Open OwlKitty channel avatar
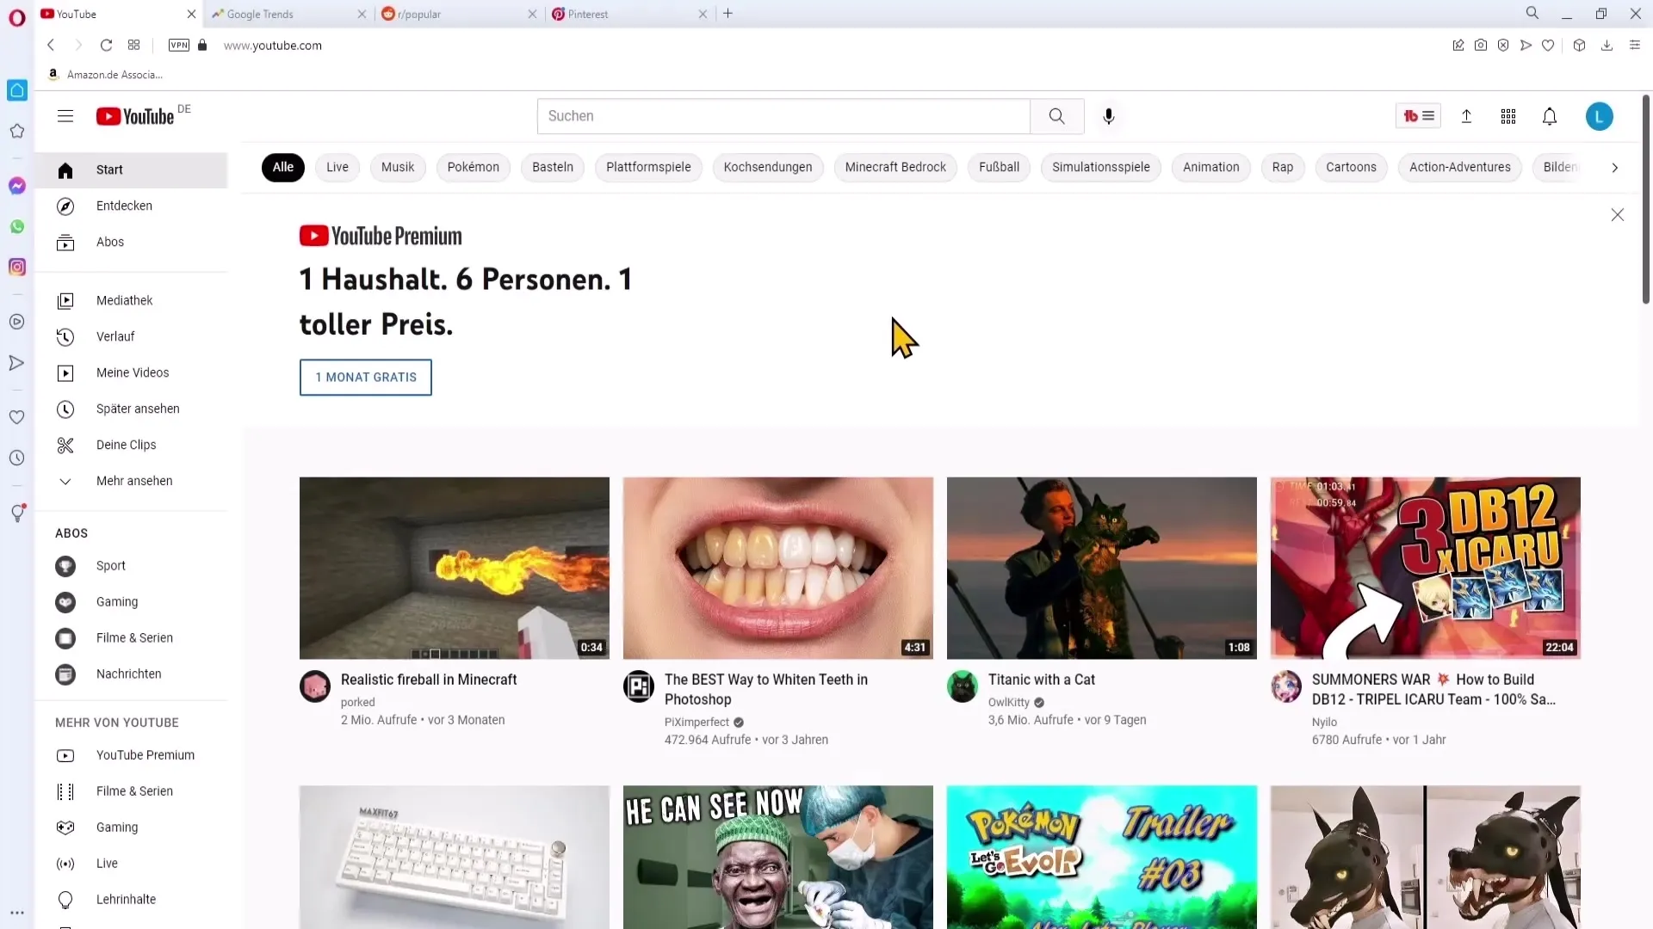The image size is (1653, 929). click(963, 686)
